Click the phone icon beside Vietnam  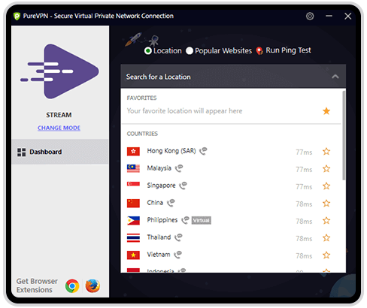(x=177, y=255)
